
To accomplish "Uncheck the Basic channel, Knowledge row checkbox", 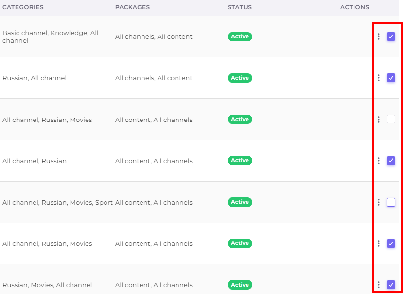I will [391, 36].
